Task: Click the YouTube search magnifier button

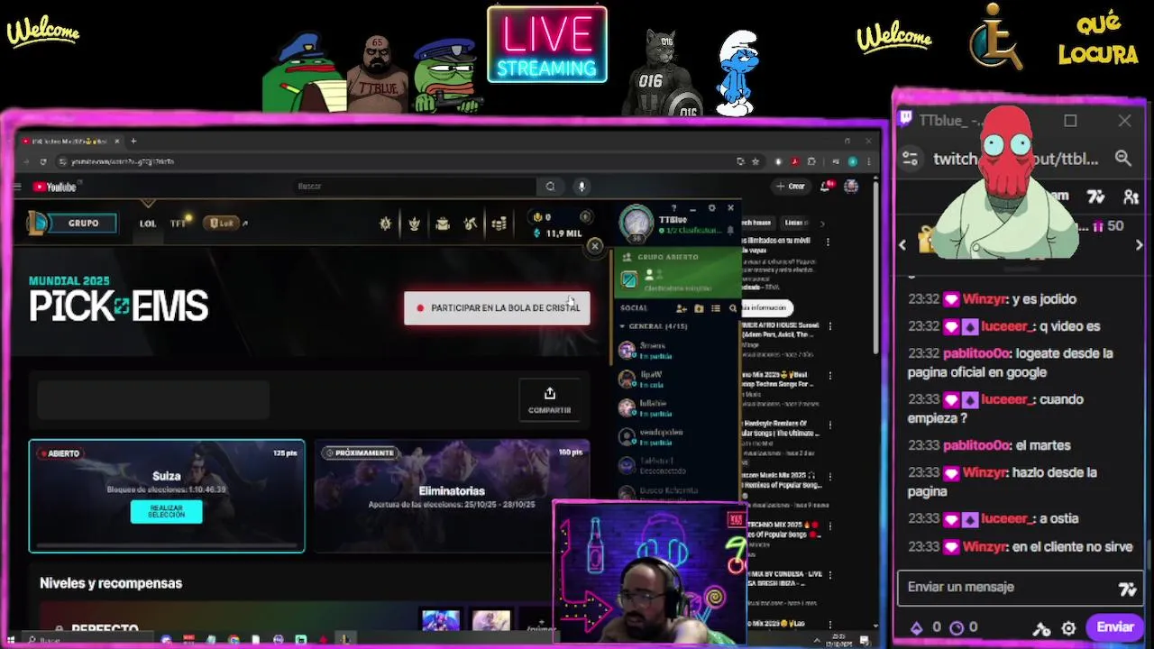Action: click(550, 187)
